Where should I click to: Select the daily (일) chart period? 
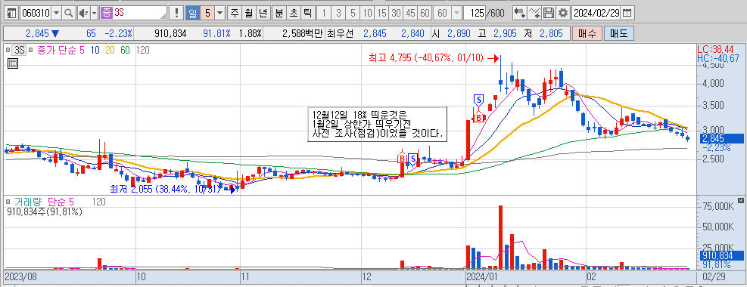tap(192, 13)
